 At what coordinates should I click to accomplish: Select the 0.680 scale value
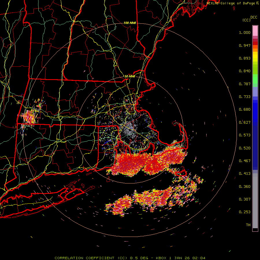245,109
